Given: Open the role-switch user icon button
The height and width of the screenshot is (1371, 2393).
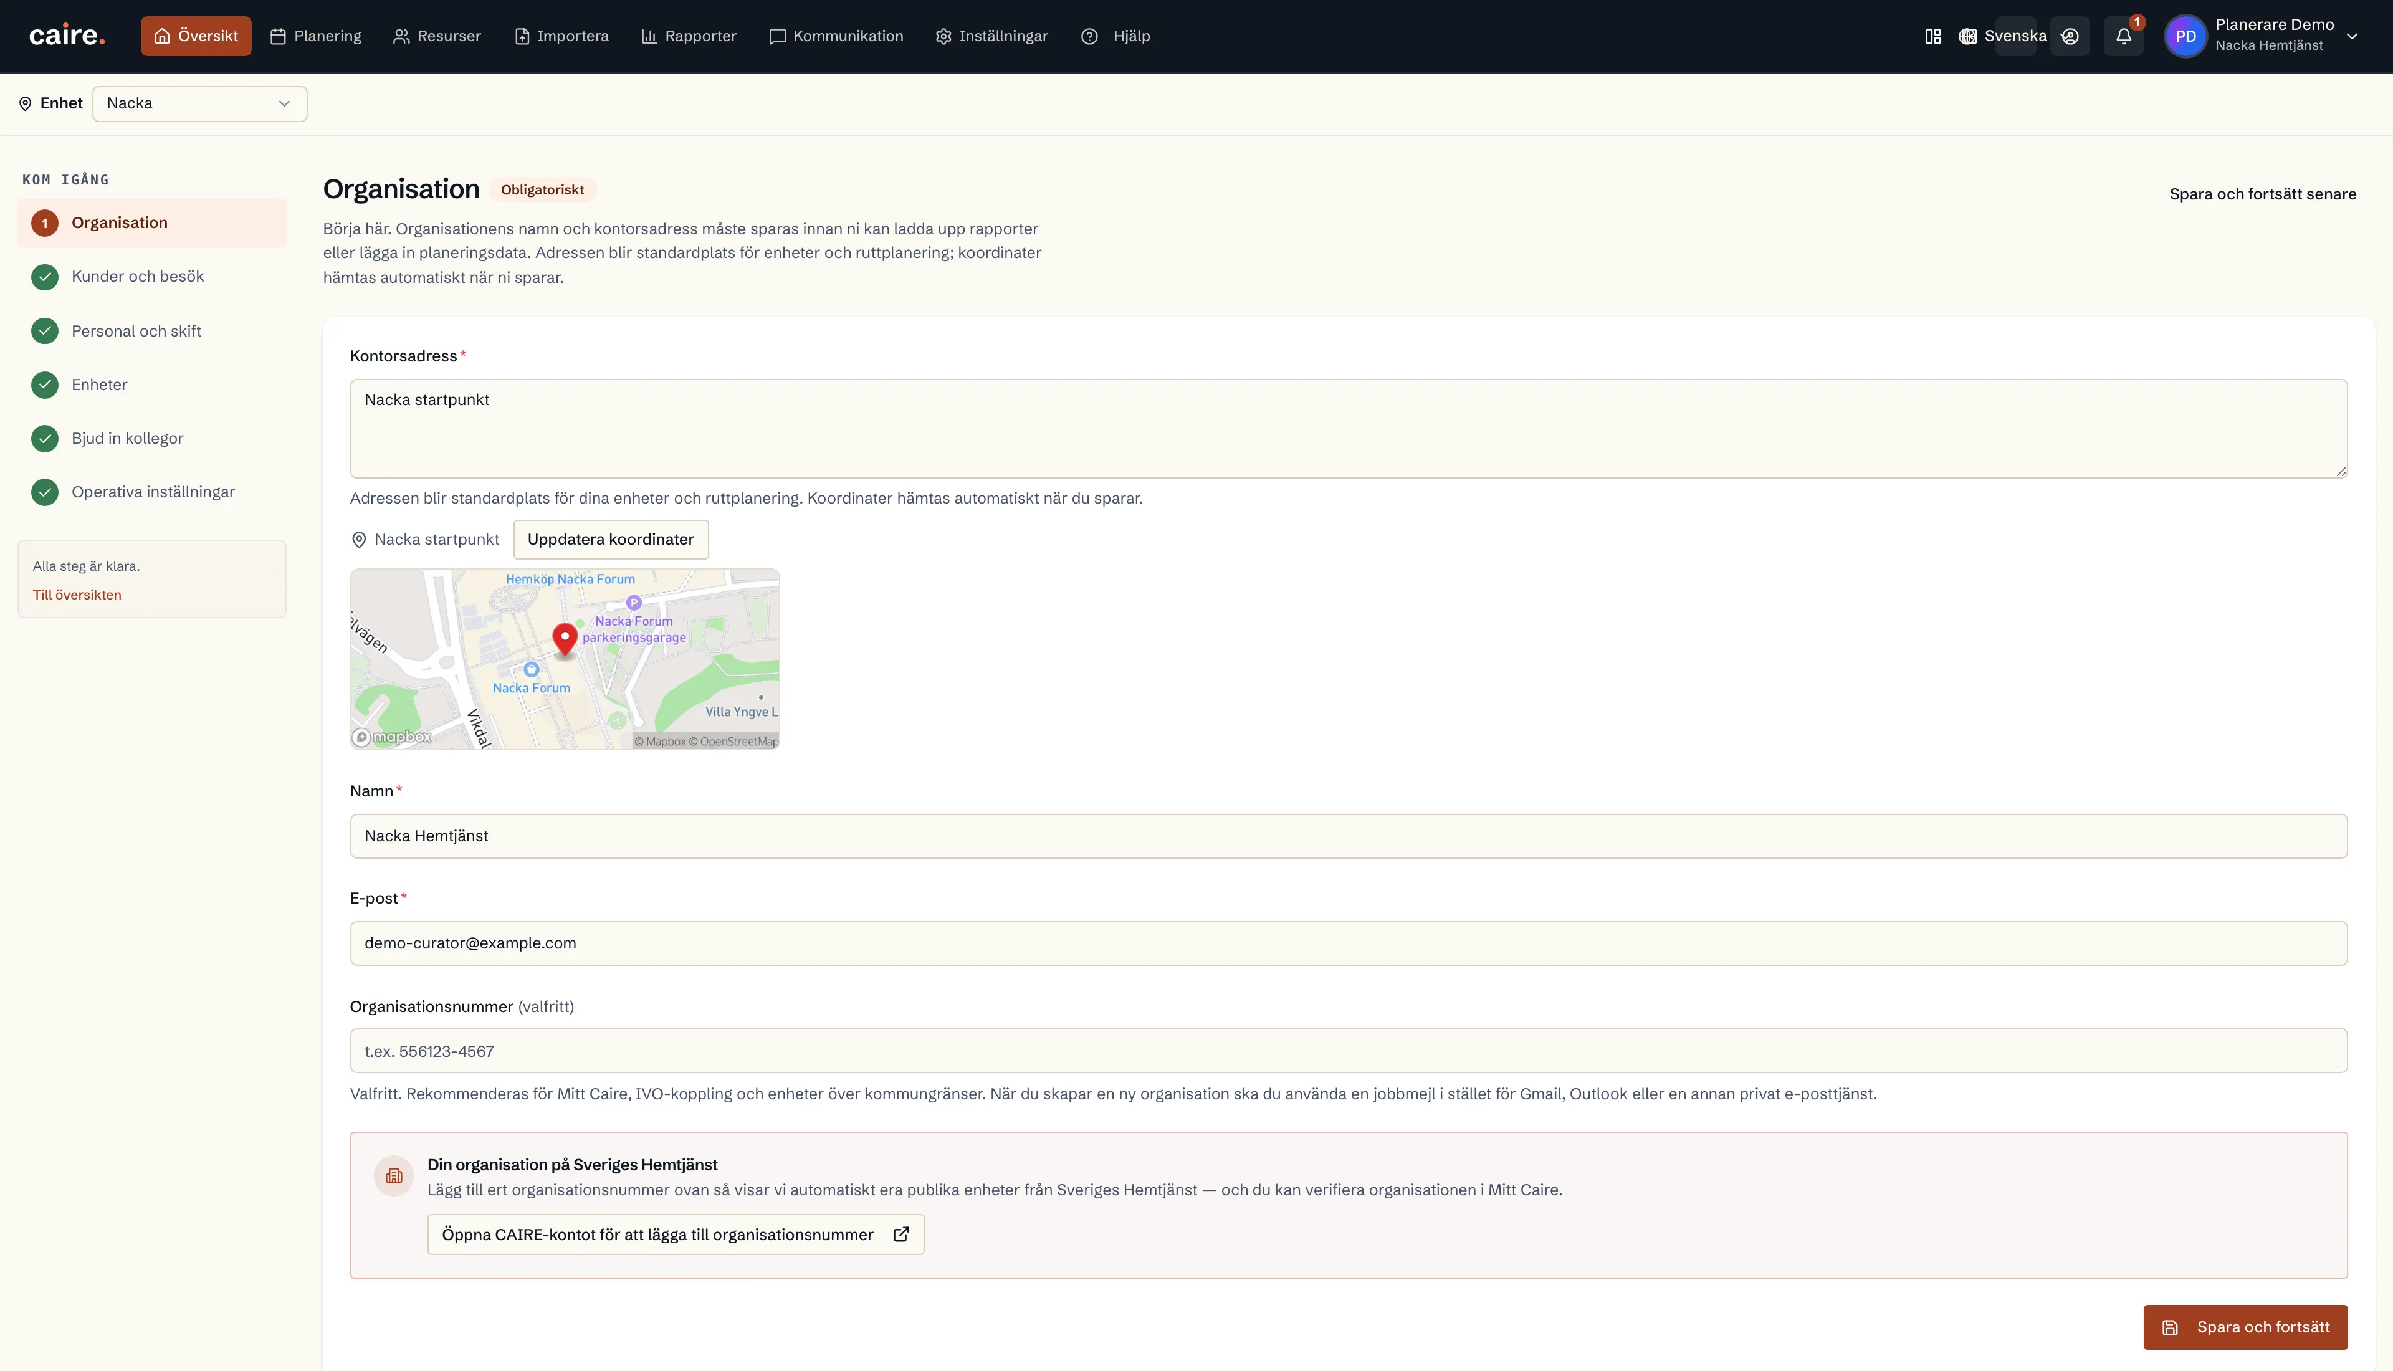Looking at the screenshot, I should pyautogui.click(x=2069, y=36).
